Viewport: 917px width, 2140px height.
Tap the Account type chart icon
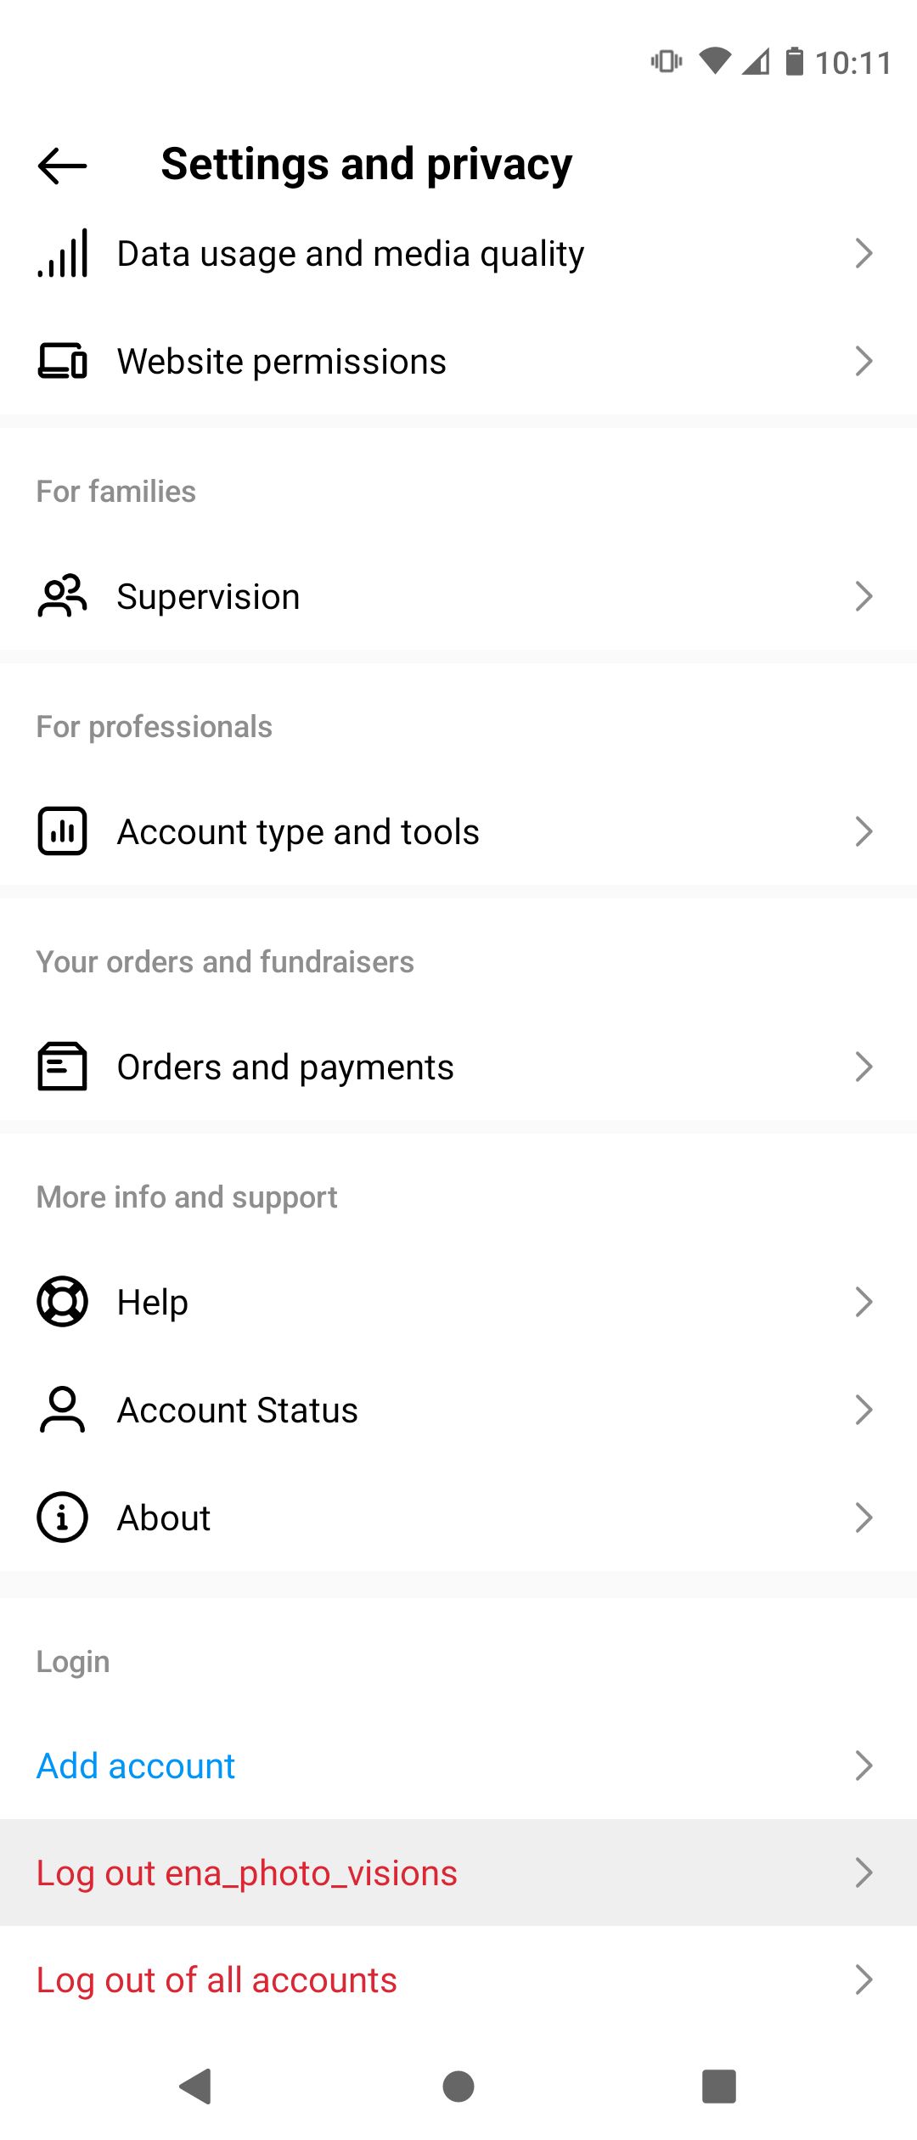(62, 831)
